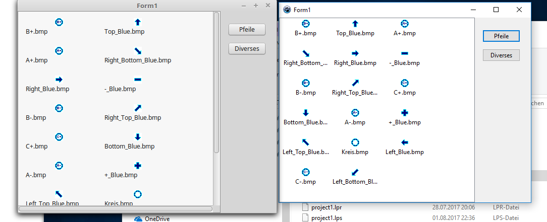The height and width of the screenshot is (222, 547).
Task: Select Top_Blue.bmp up arrow in left window
Action: [x=138, y=22]
